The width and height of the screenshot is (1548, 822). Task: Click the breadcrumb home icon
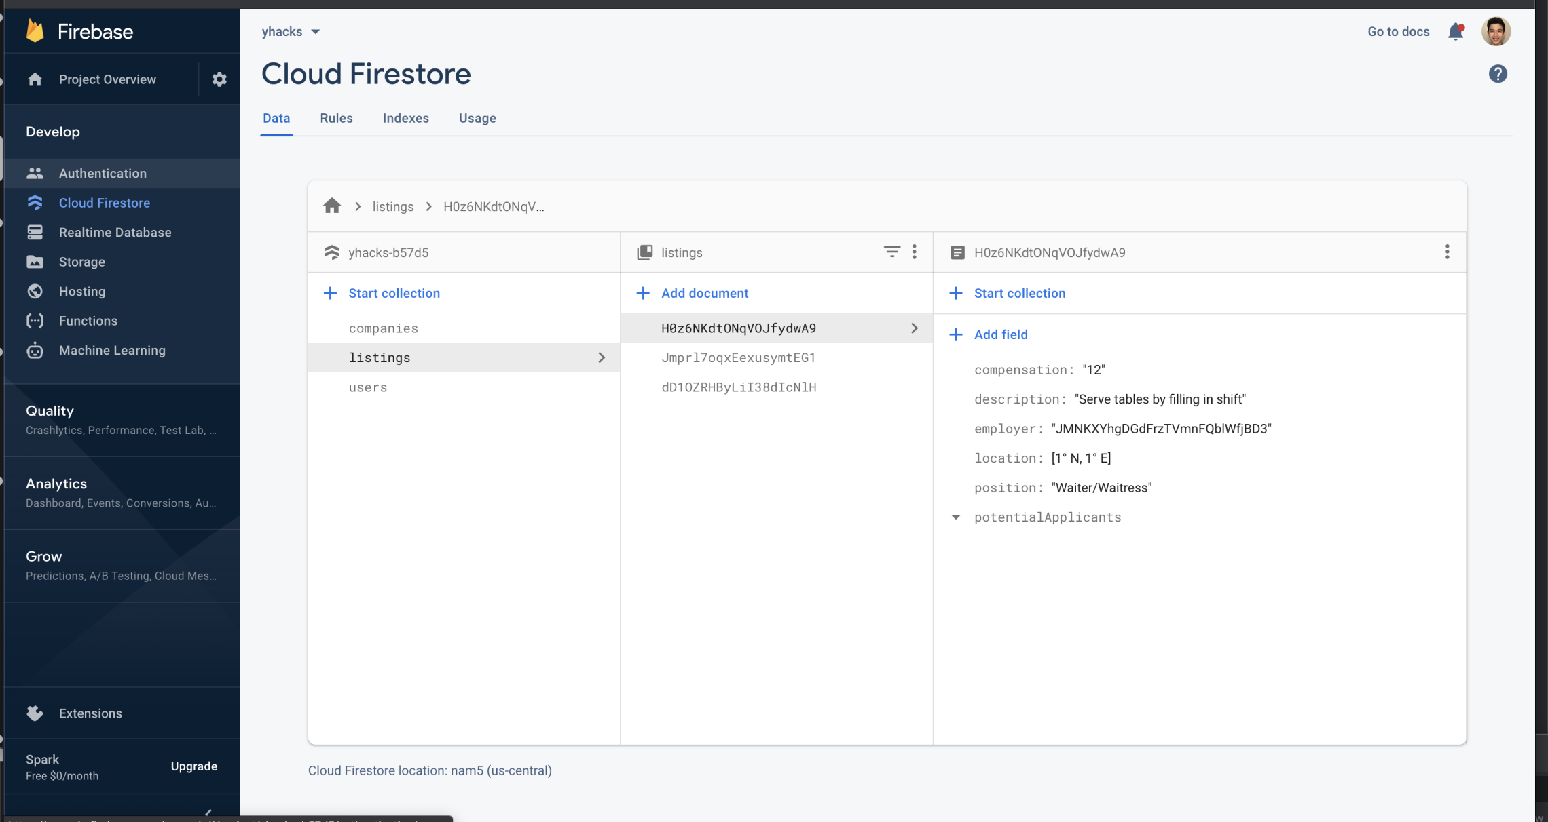coord(332,206)
